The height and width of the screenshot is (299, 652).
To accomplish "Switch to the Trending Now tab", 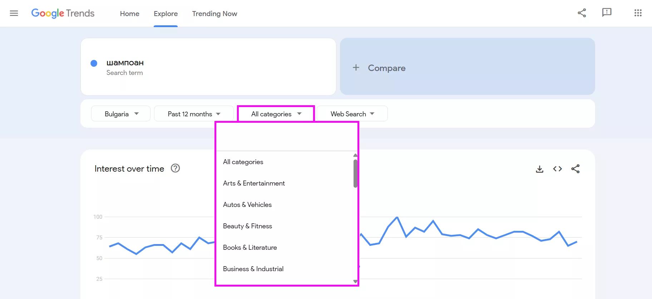I will click(x=214, y=14).
